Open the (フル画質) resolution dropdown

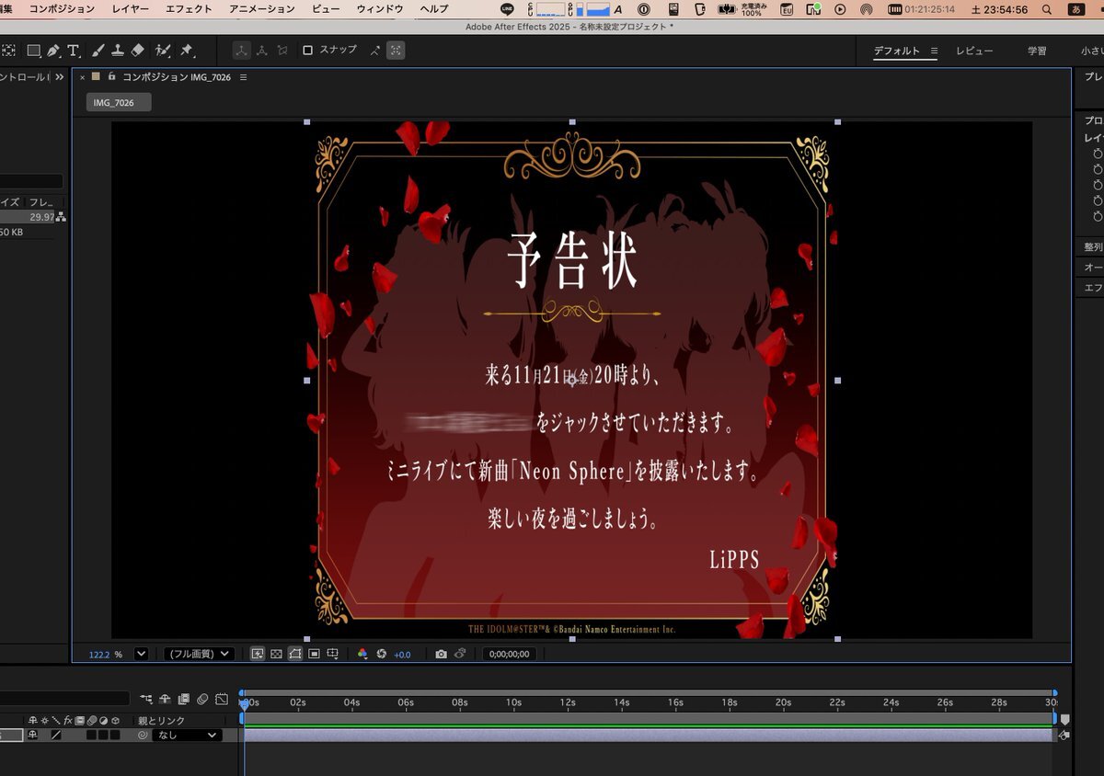(x=199, y=654)
